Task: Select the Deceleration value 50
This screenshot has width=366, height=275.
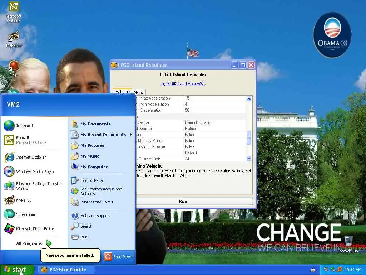Action: (x=187, y=110)
